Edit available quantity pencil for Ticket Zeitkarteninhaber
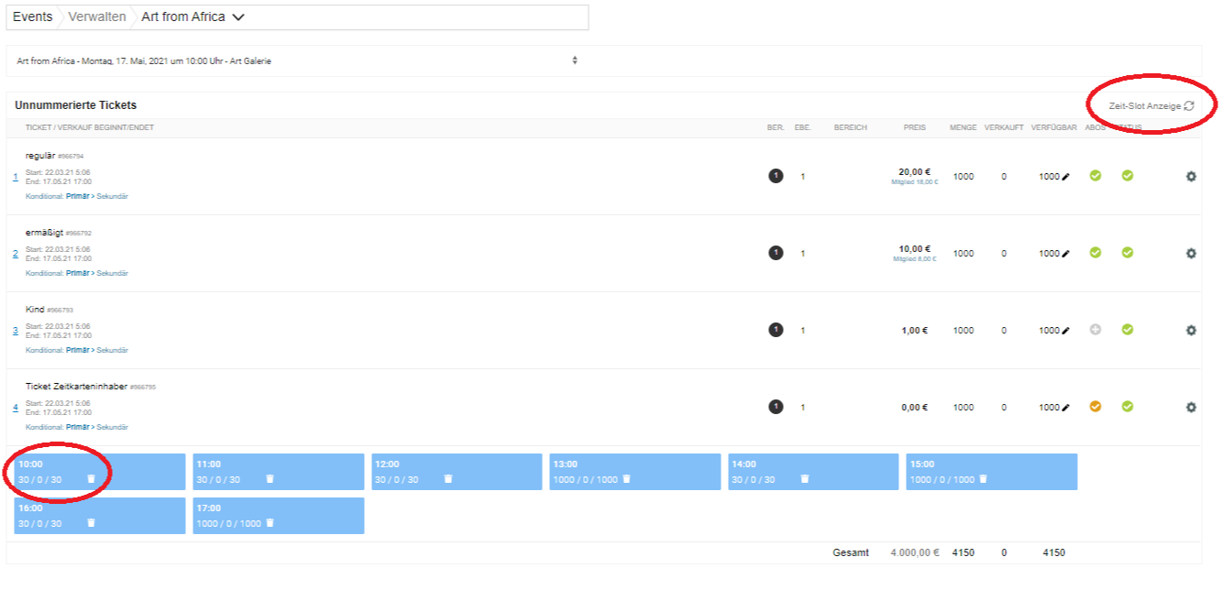Image resolution: width=1222 pixels, height=590 pixels. click(1065, 408)
